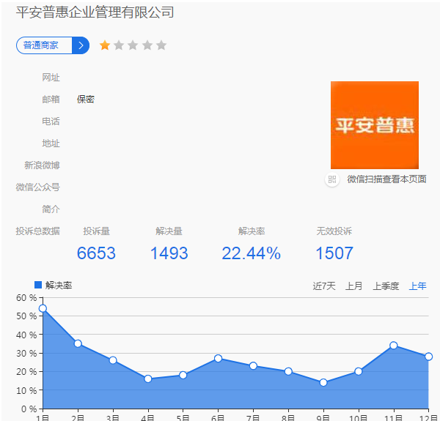Select the 上年 time range
Screen dimensions: 440x421
[417, 286]
